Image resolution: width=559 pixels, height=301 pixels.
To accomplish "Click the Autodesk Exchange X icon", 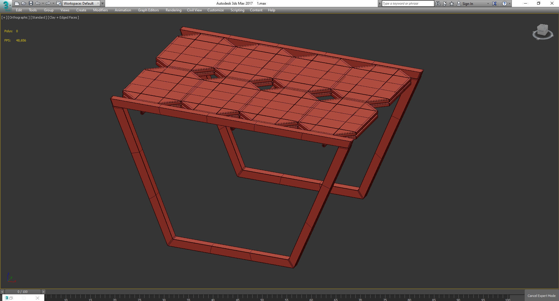I will [494, 3].
